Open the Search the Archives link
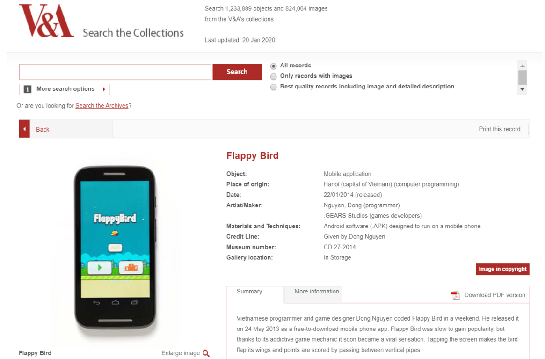 click(102, 106)
